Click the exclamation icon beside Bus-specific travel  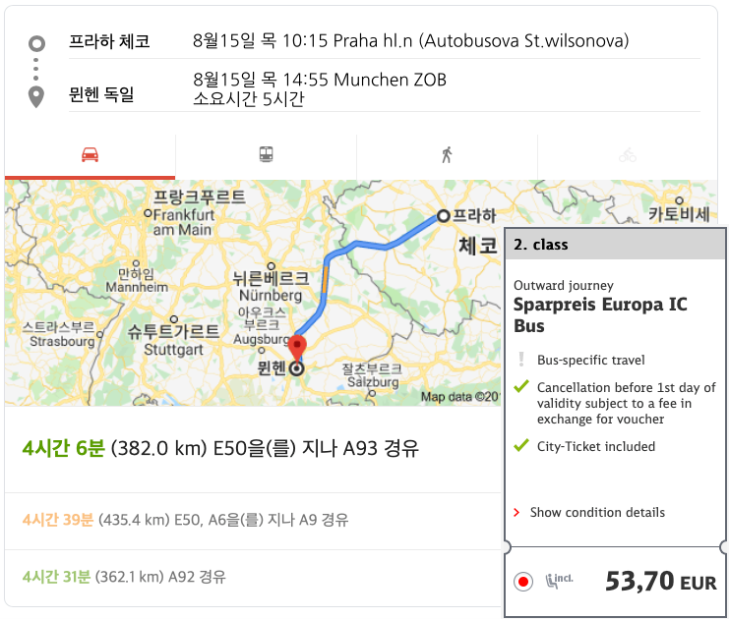pyautogui.click(x=521, y=360)
